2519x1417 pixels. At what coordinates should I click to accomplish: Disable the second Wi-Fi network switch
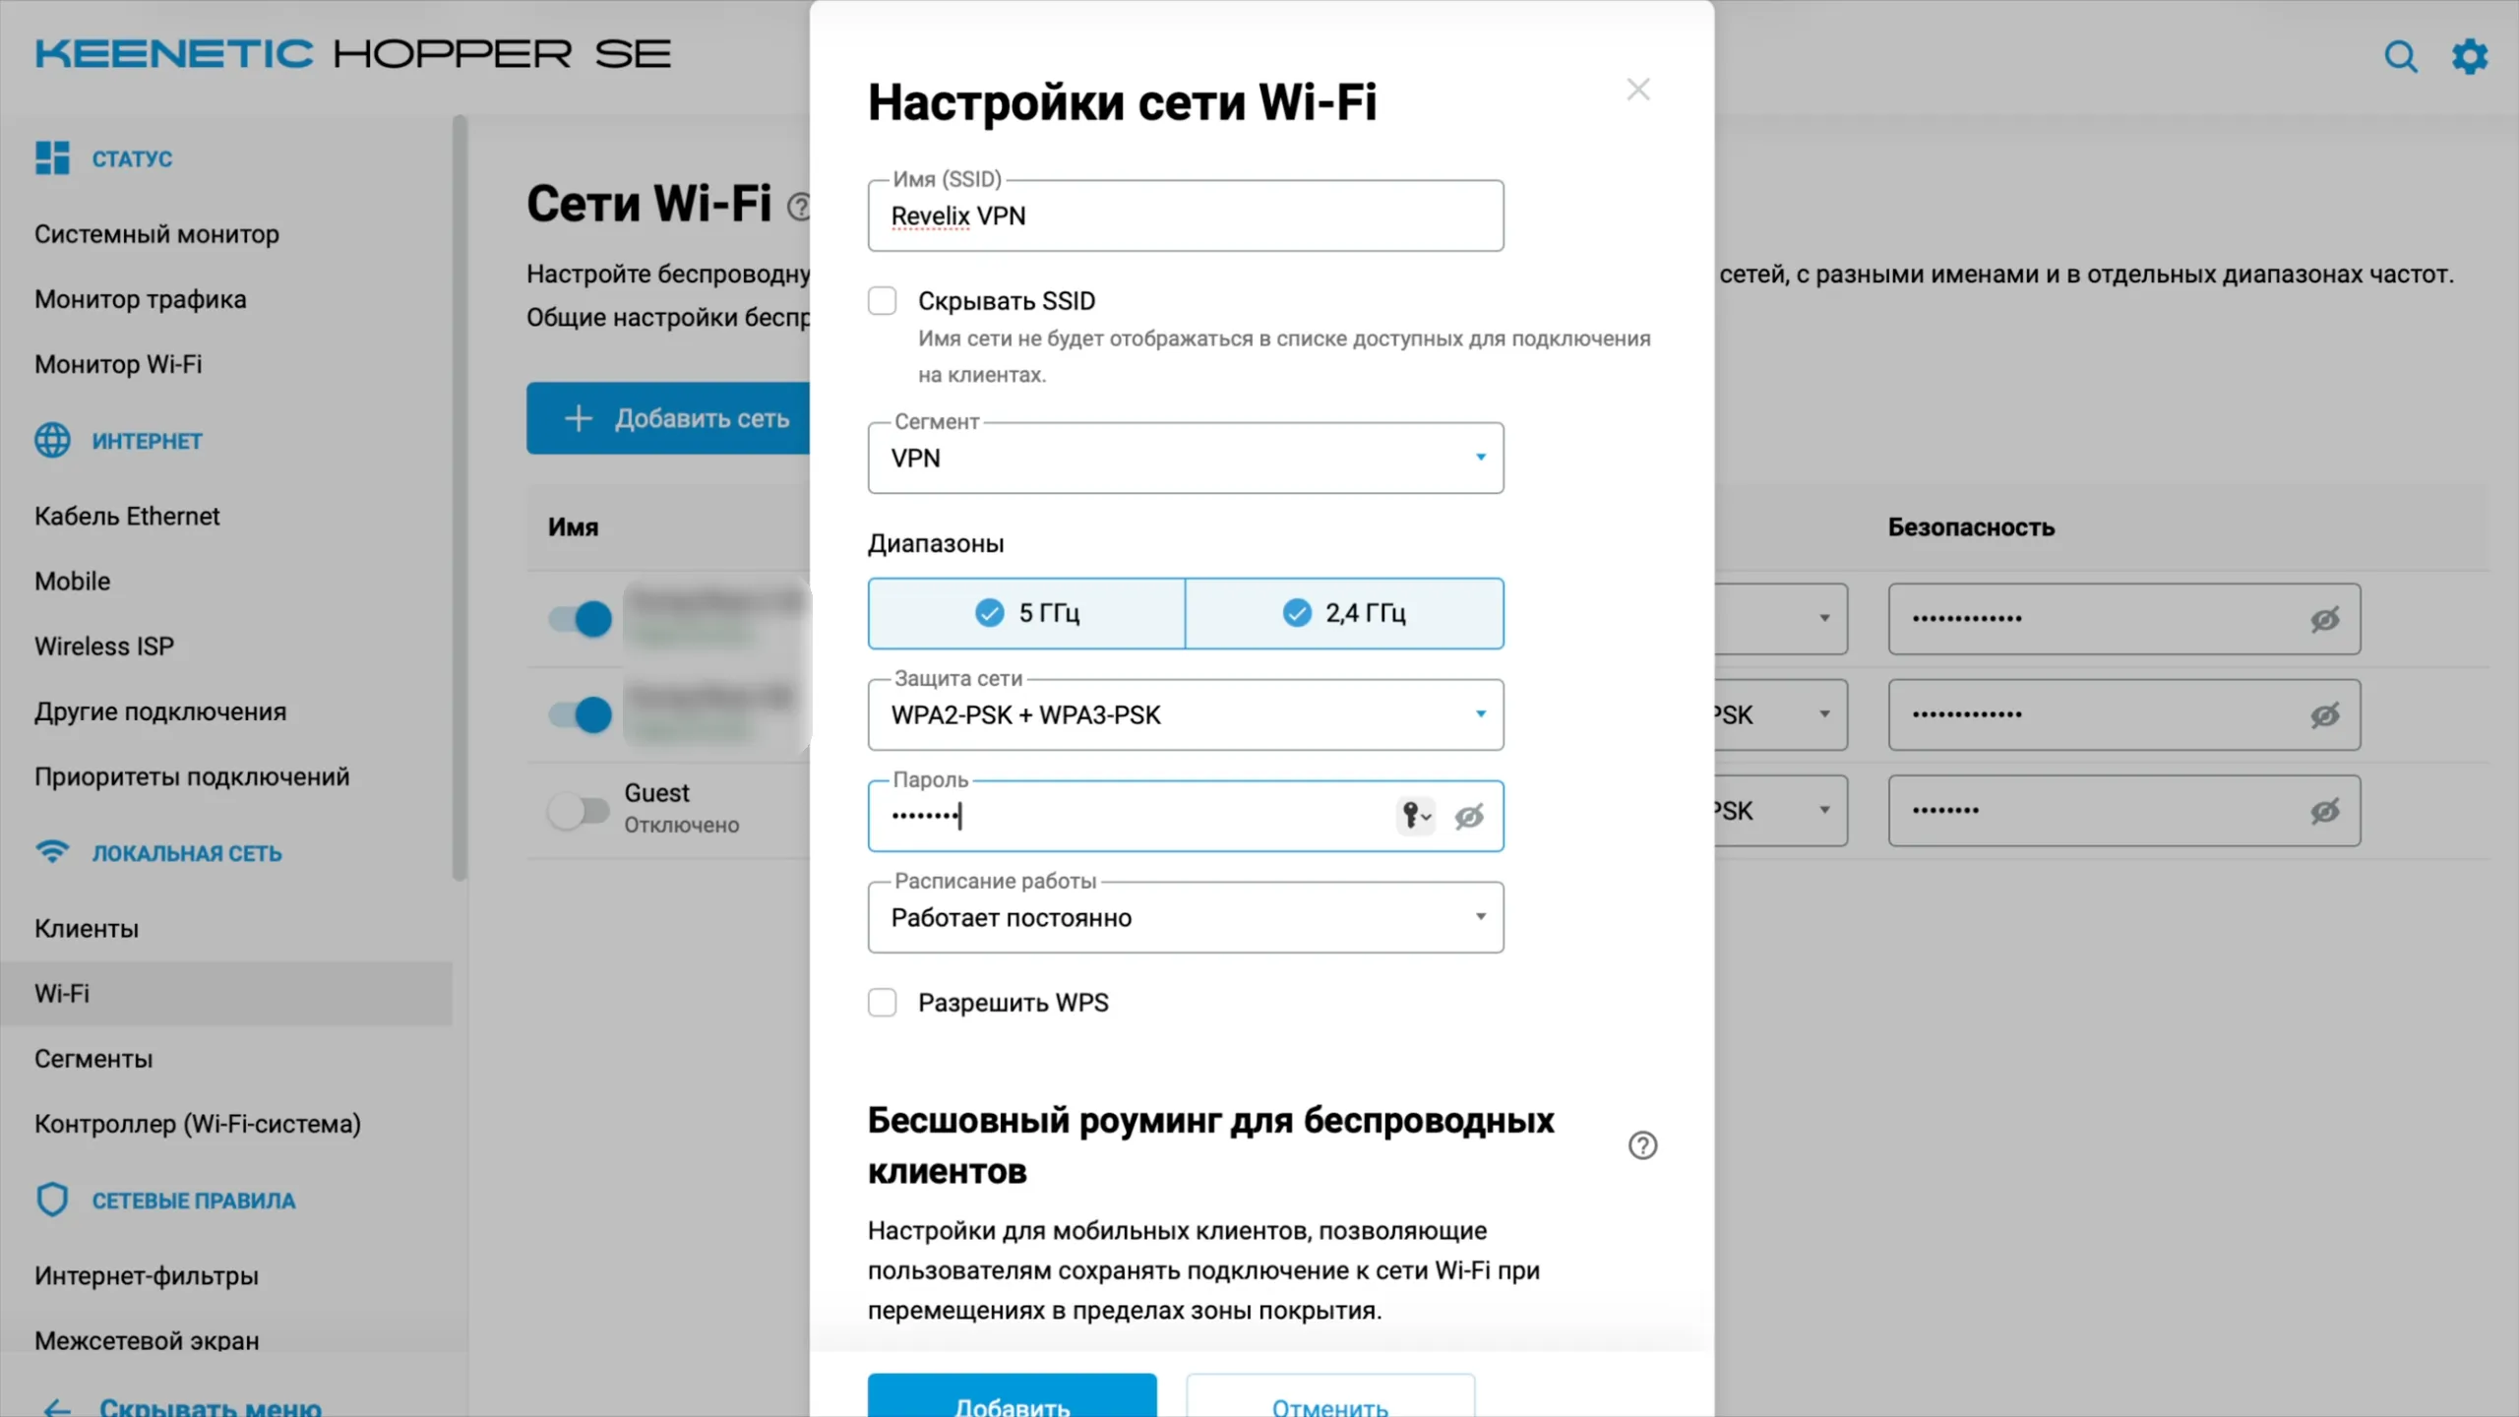pyautogui.click(x=580, y=714)
